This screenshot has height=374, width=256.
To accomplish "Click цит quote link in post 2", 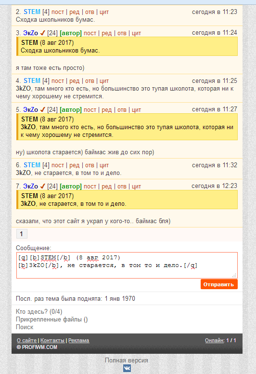I will 104,12.
